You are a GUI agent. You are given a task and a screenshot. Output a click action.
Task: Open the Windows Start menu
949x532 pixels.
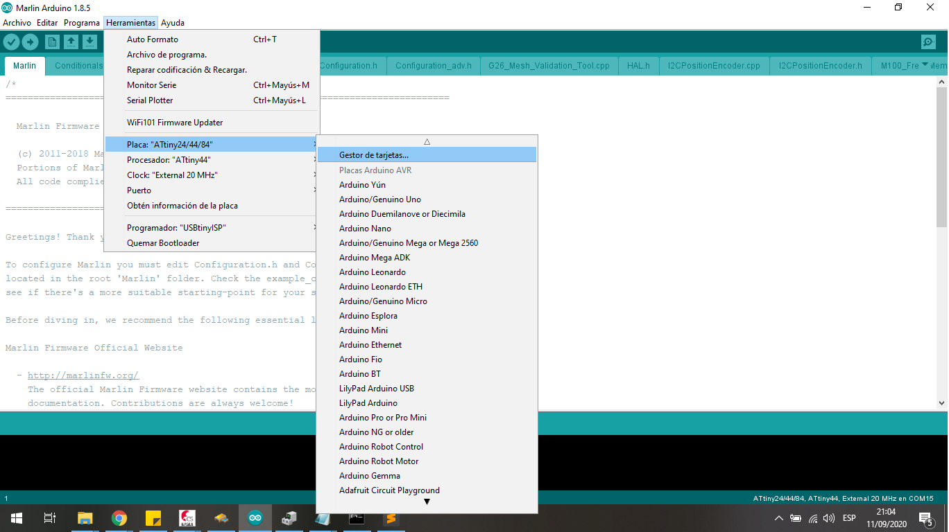(16, 517)
